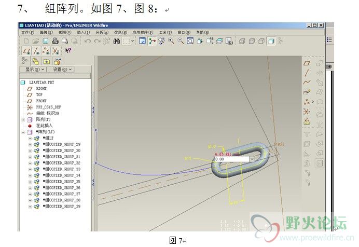Image resolution: width=359 pixels, height=247 pixels.
Task: Select the Sketch tool in right toolbar
Action: tap(307, 92)
